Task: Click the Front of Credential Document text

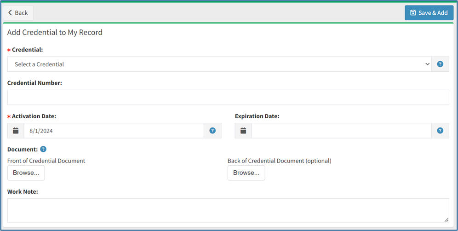Action: pos(46,161)
